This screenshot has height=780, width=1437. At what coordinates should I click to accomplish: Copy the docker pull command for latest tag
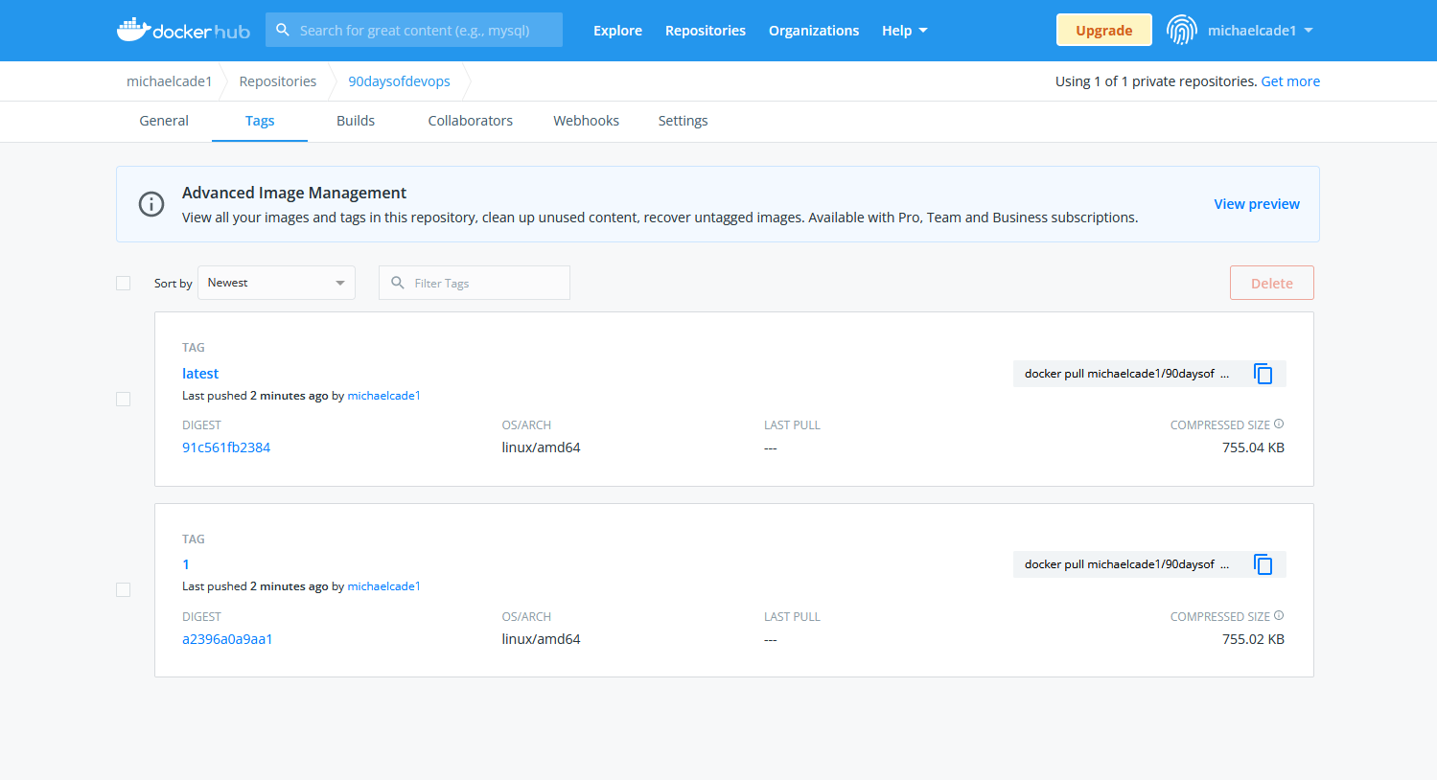pos(1263,374)
